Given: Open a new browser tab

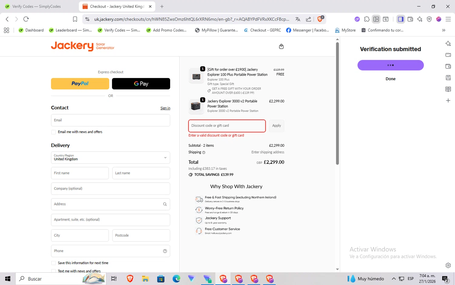Looking at the screenshot, I should tap(162, 6).
